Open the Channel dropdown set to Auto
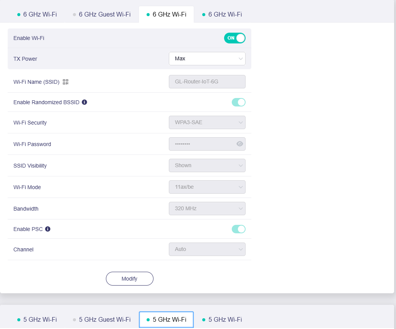Image resolution: width=396 pixels, height=329 pixels. 207,249
